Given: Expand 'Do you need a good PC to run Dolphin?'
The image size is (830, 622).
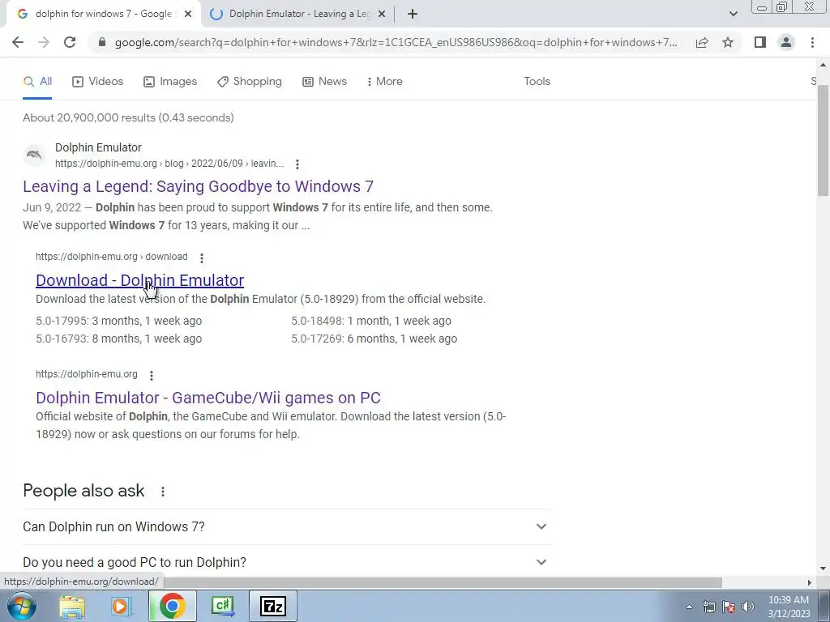Looking at the screenshot, I should [287, 562].
